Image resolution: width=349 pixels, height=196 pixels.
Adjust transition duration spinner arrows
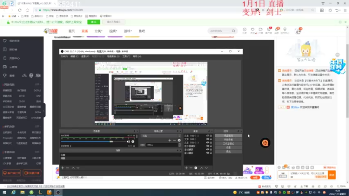tap(180, 145)
